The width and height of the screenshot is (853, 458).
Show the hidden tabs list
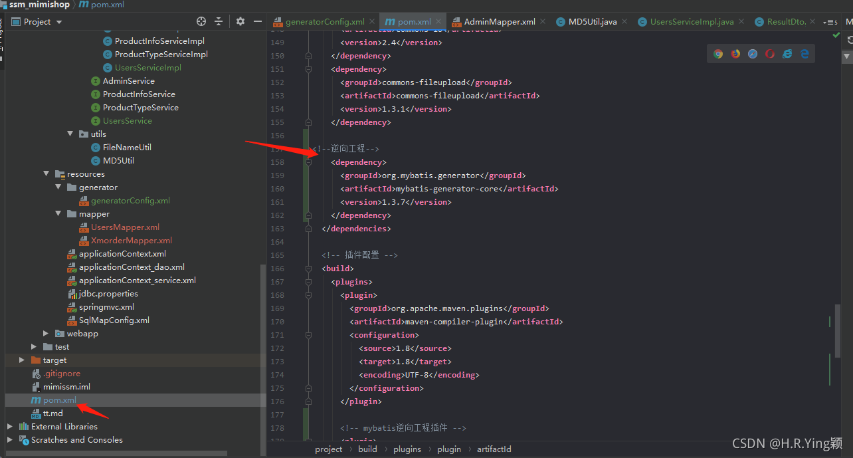coord(830,23)
